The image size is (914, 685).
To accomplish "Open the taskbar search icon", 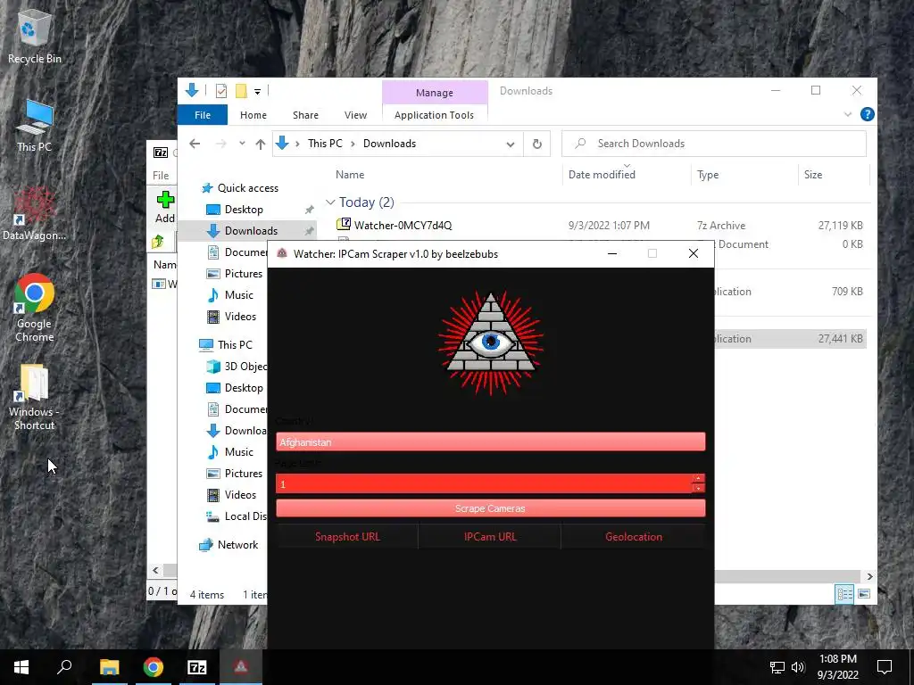I will pyautogui.click(x=64, y=667).
